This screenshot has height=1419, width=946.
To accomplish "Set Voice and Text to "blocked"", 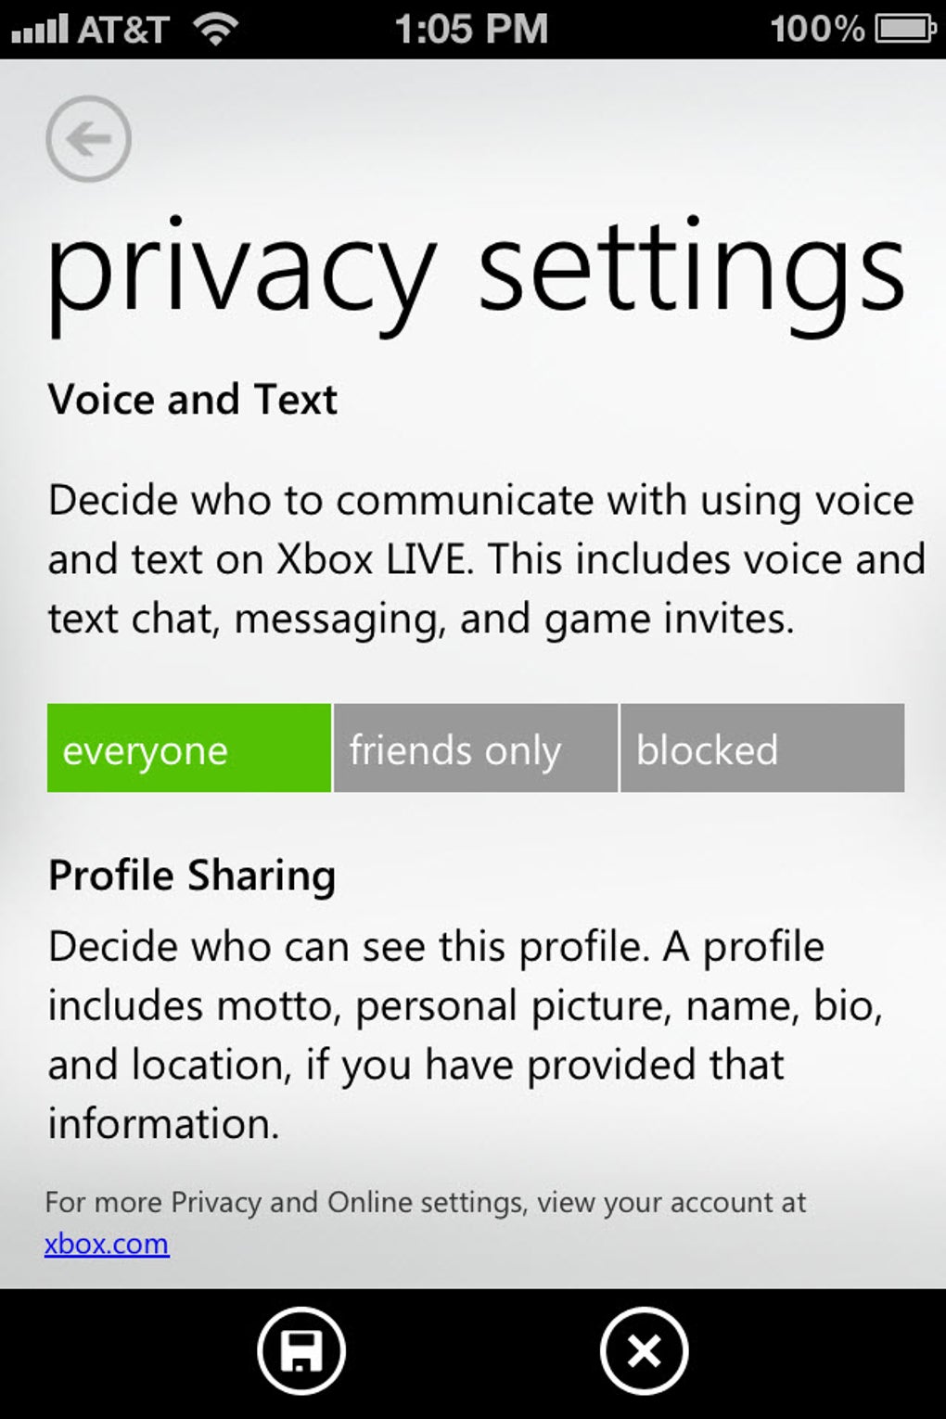I will pyautogui.click(x=761, y=748).
